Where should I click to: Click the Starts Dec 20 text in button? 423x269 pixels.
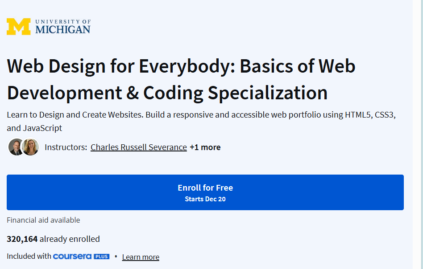[205, 199]
